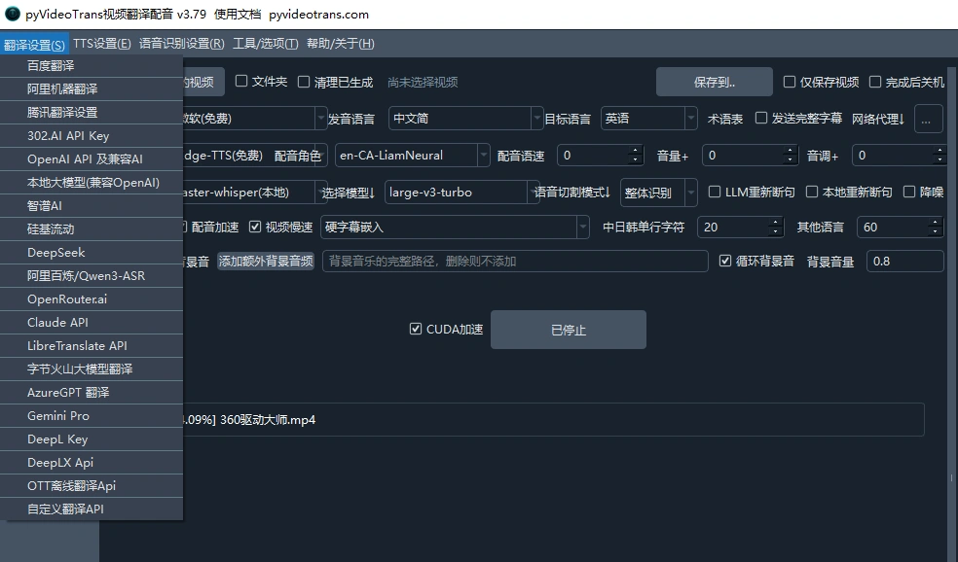
Task: Increase the 音量+ volume stepper
Action: coord(791,149)
